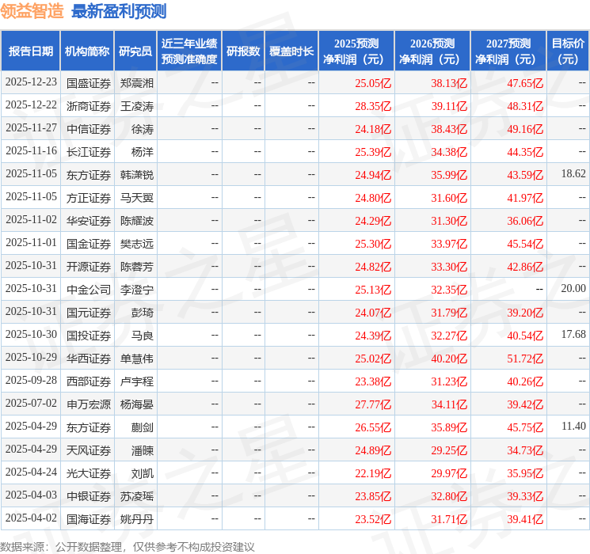Click the 最新盈利预测 heading
Screen dimensions: 590x554
pos(119,11)
